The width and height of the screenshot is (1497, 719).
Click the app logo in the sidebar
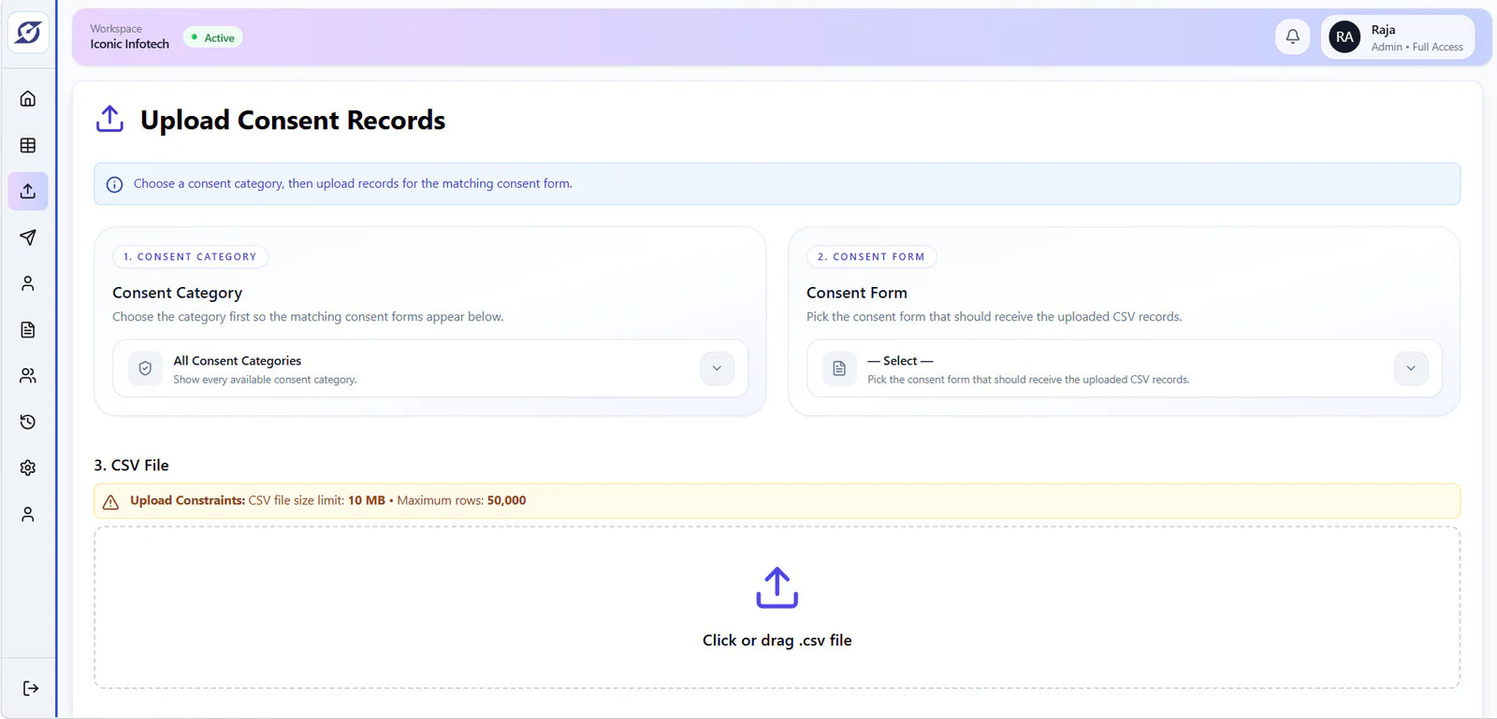pyautogui.click(x=28, y=33)
